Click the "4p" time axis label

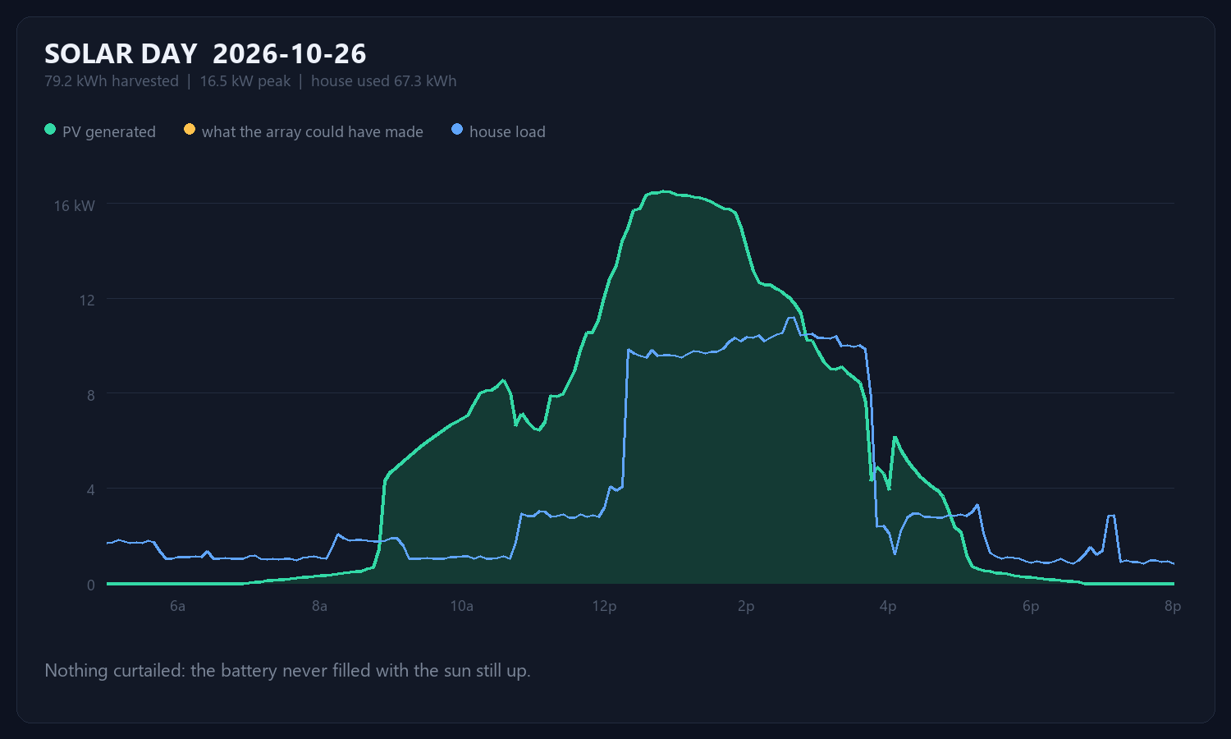[x=888, y=606]
